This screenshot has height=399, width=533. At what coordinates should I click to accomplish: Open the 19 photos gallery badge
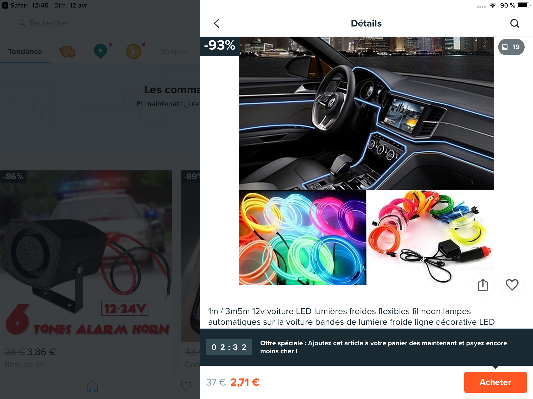(x=511, y=47)
